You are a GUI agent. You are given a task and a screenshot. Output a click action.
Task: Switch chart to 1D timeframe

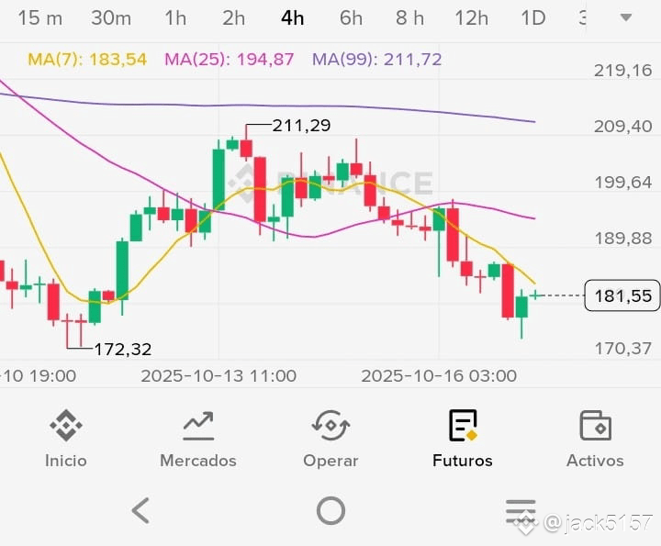(533, 18)
